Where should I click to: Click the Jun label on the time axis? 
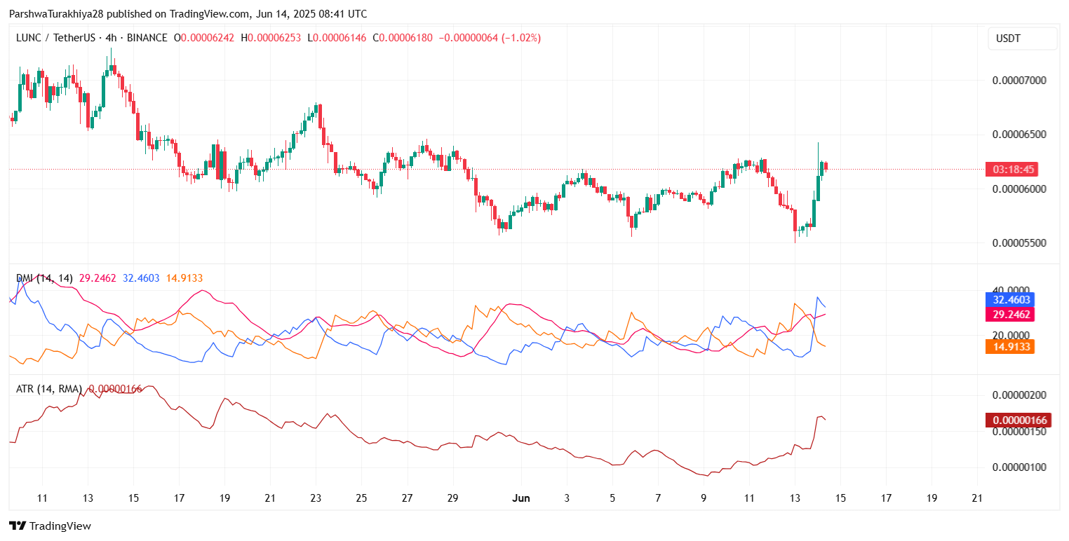click(521, 498)
